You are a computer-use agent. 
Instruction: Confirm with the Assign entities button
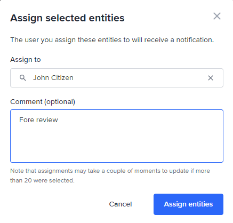coord(188,204)
